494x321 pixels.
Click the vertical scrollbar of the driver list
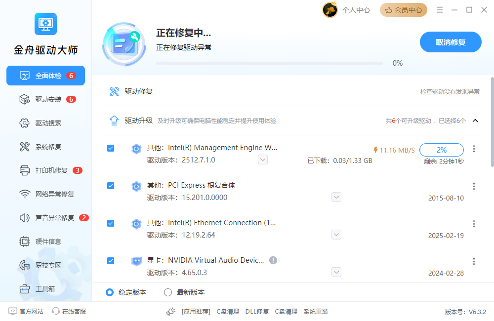[492, 122]
